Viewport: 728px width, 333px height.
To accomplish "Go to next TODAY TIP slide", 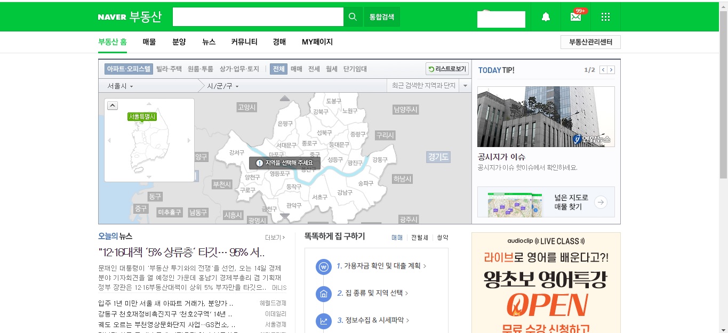I will point(611,70).
